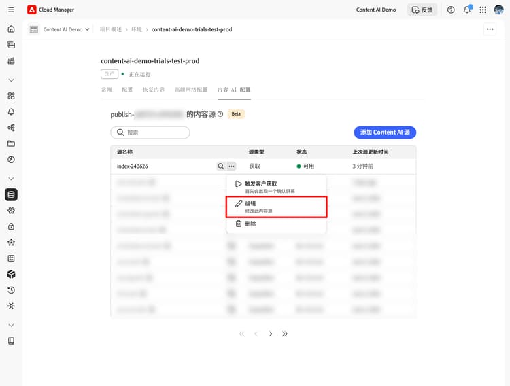Click the 添加 Content AI 源 button
Screen dimensions: 510x386
pos(385,133)
